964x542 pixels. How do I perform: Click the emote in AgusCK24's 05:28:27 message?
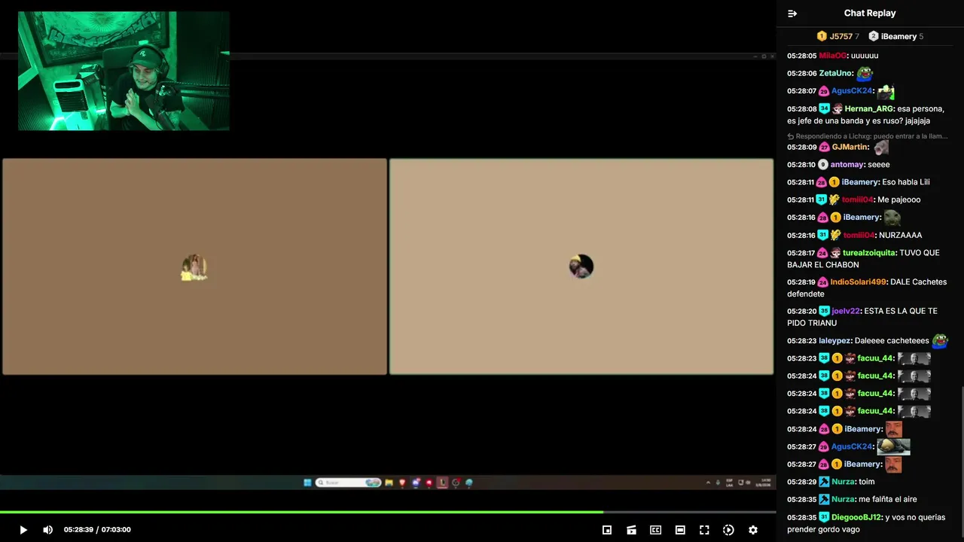tap(894, 446)
